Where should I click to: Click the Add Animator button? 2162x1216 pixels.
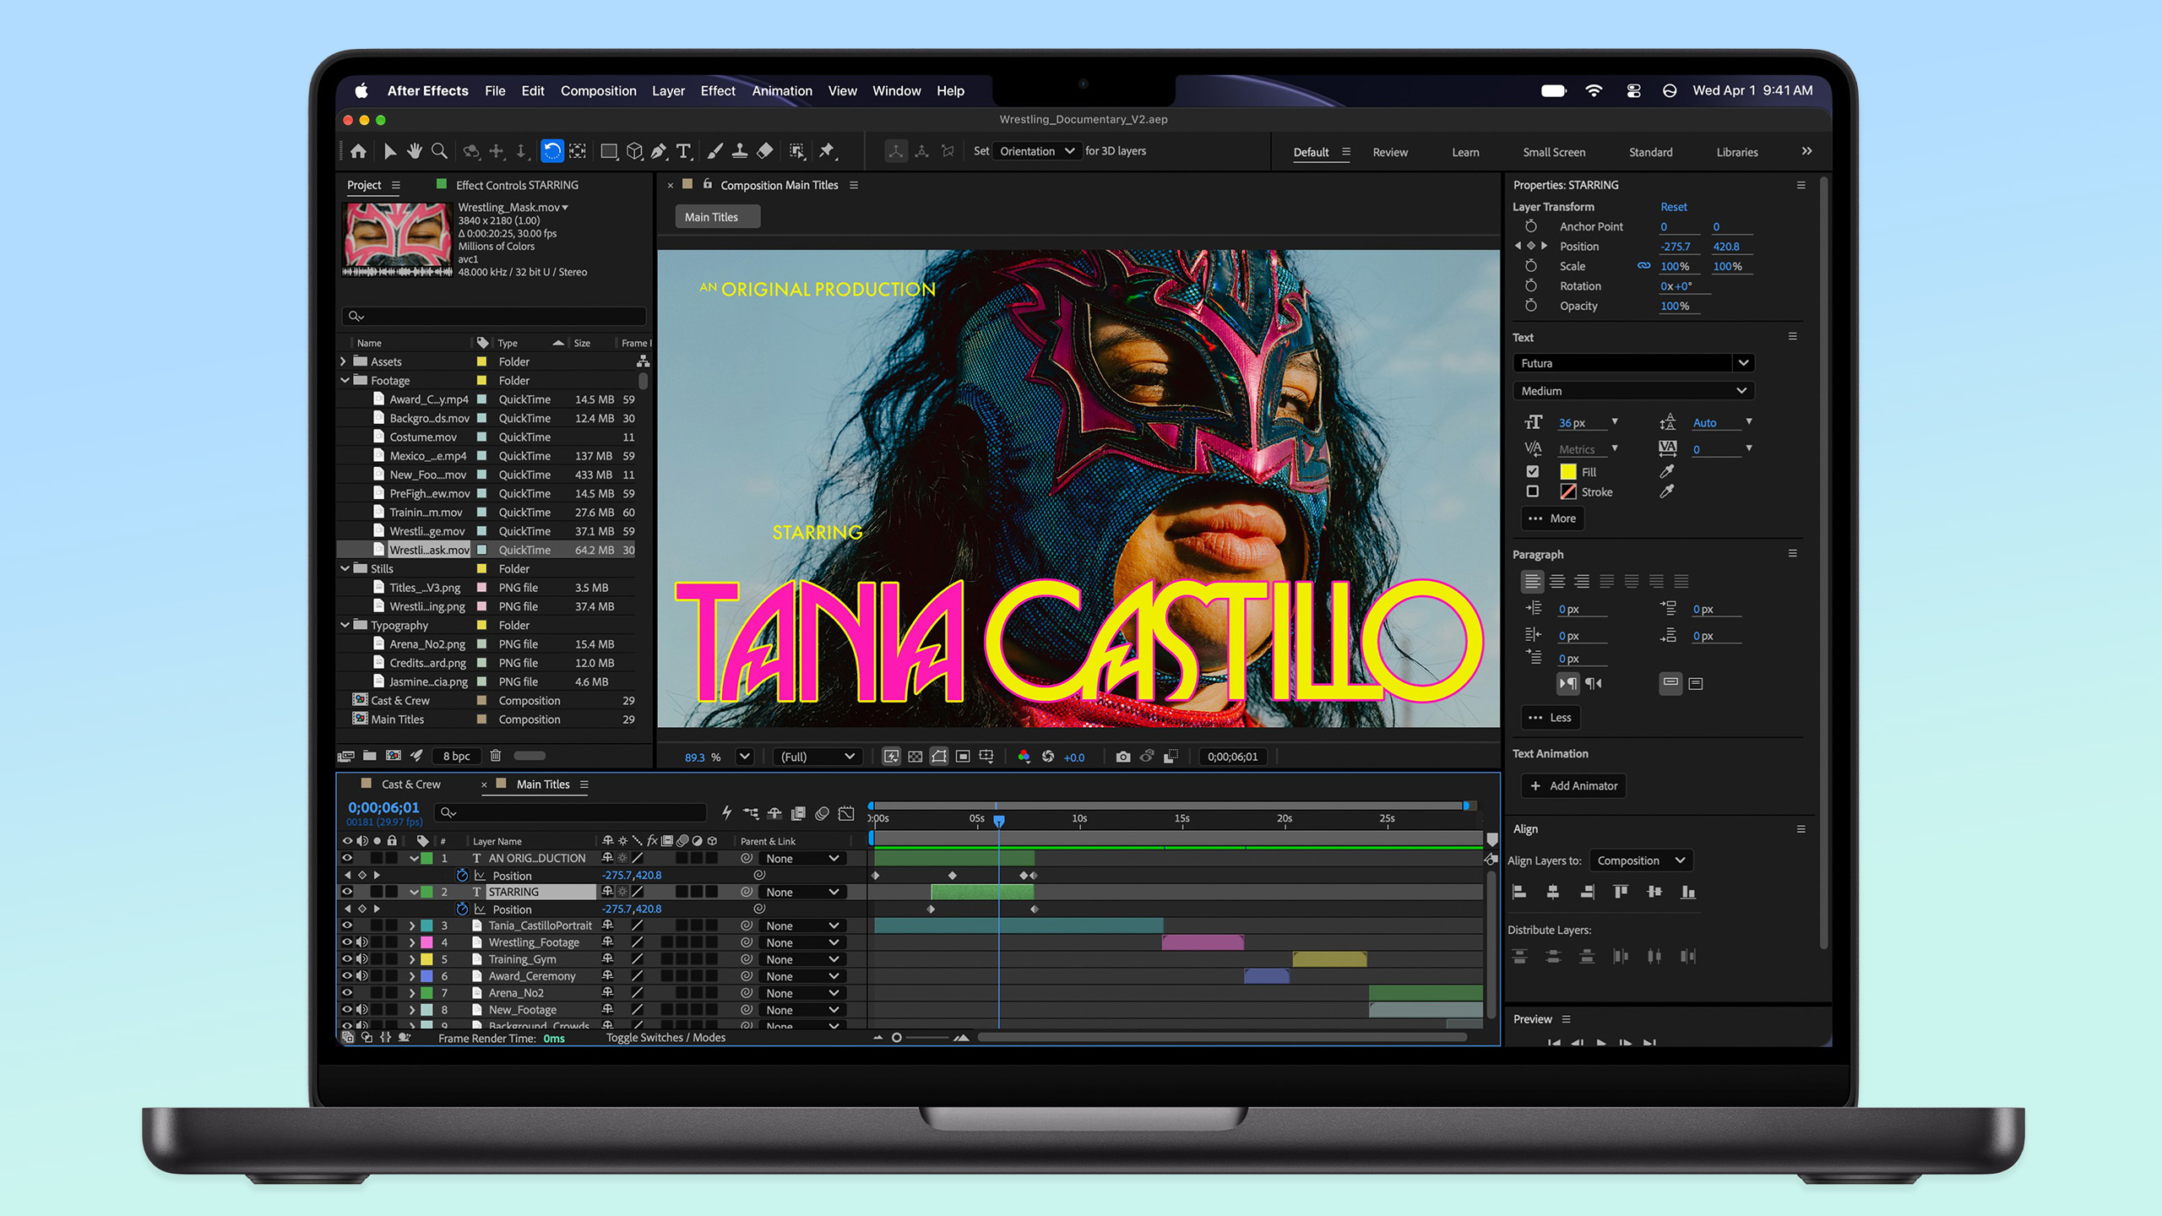point(1573,785)
